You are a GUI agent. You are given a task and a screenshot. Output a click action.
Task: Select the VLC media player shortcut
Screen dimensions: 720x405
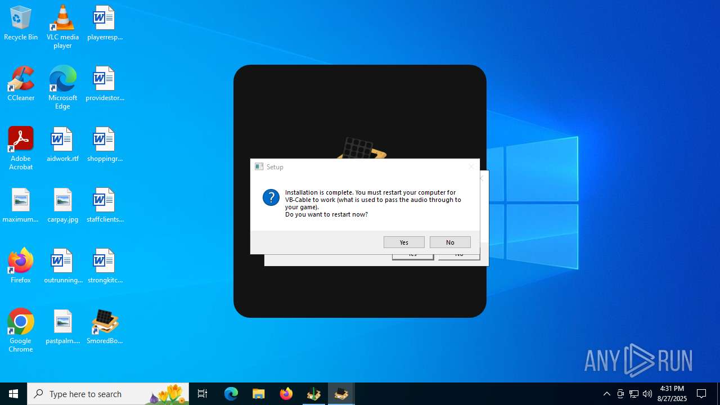[x=62, y=27]
